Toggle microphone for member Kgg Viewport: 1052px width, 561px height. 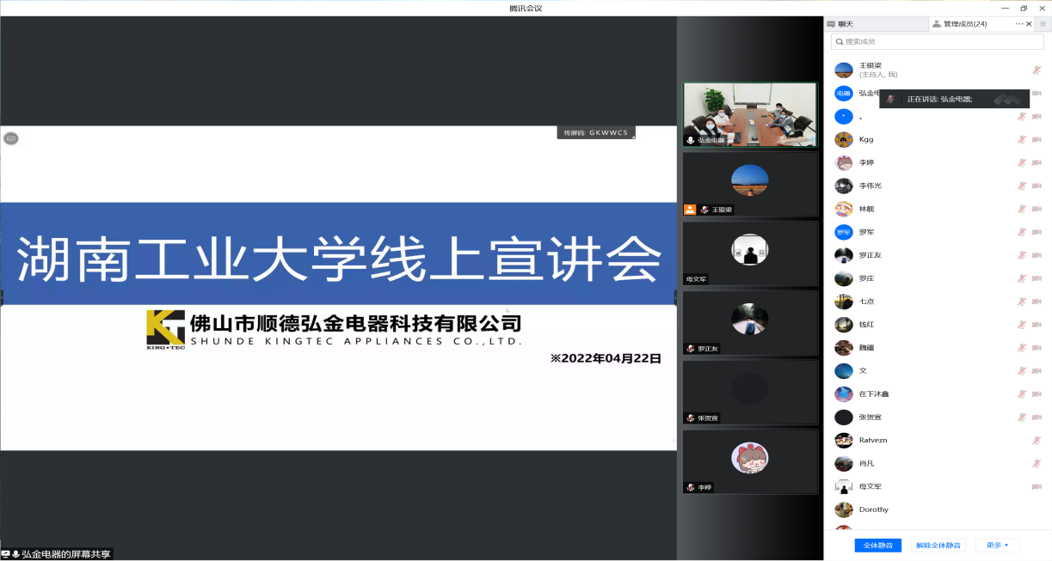pyautogui.click(x=1022, y=139)
